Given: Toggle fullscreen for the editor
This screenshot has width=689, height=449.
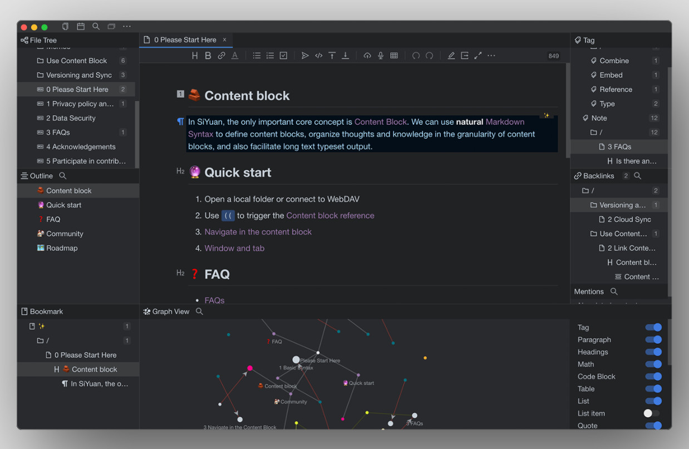Looking at the screenshot, I should click(478, 56).
